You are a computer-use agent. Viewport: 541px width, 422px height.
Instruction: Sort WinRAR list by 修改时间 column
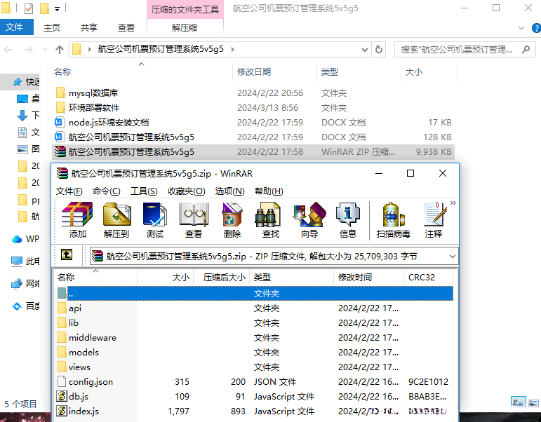[x=368, y=277]
